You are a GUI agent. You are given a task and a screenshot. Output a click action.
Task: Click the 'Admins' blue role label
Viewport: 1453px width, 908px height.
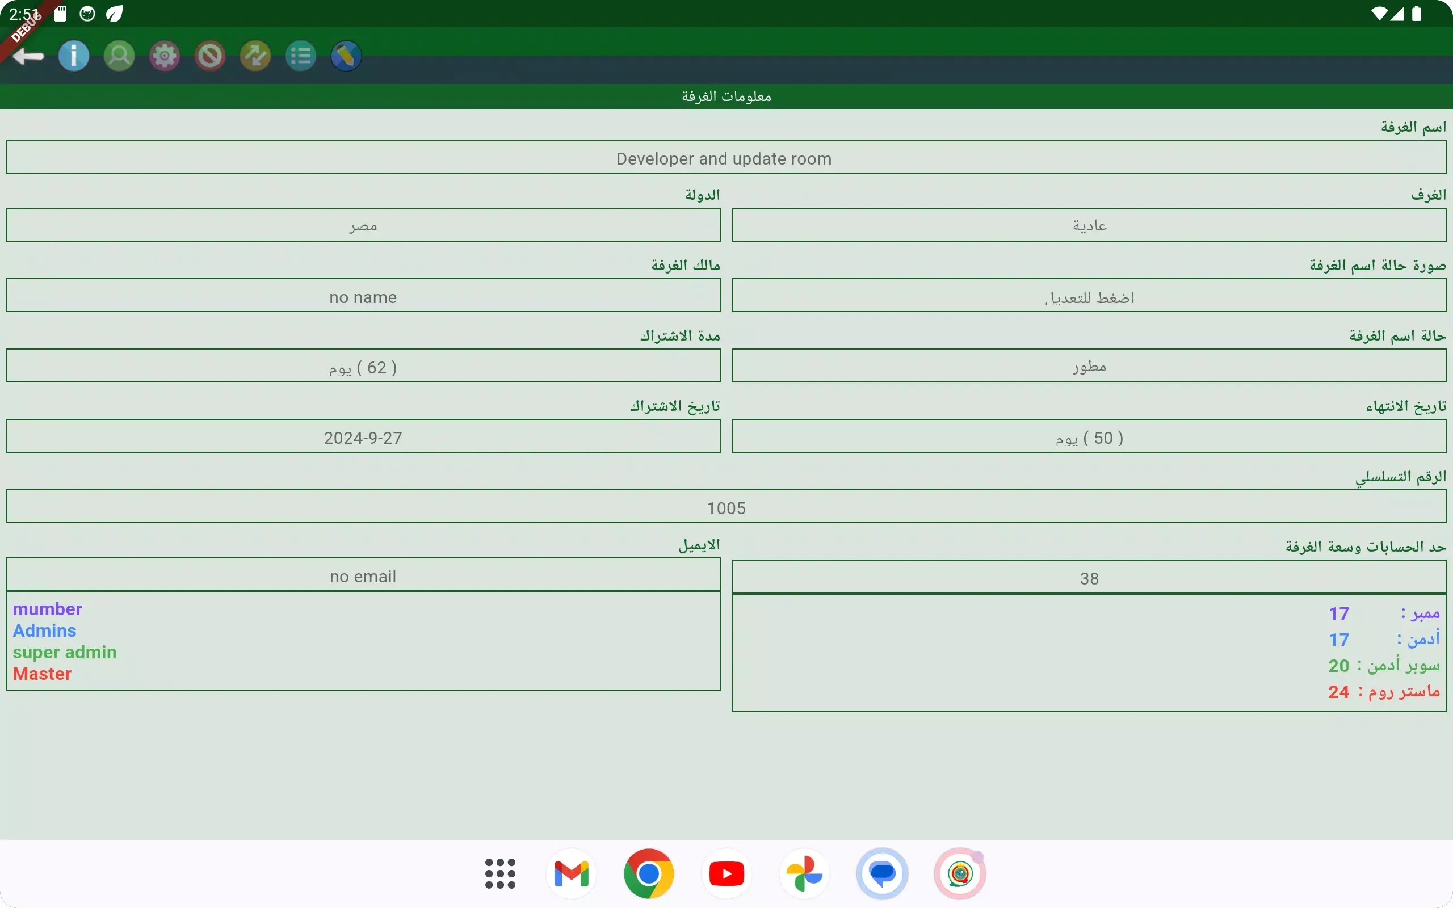[45, 630]
